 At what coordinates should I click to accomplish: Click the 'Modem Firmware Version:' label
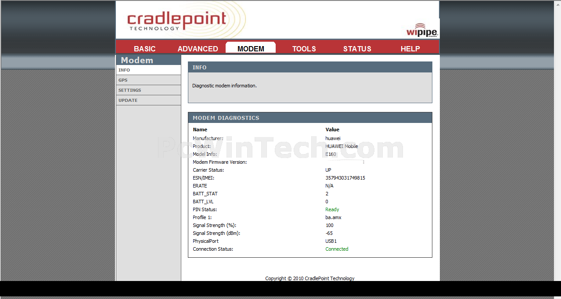[219, 162]
